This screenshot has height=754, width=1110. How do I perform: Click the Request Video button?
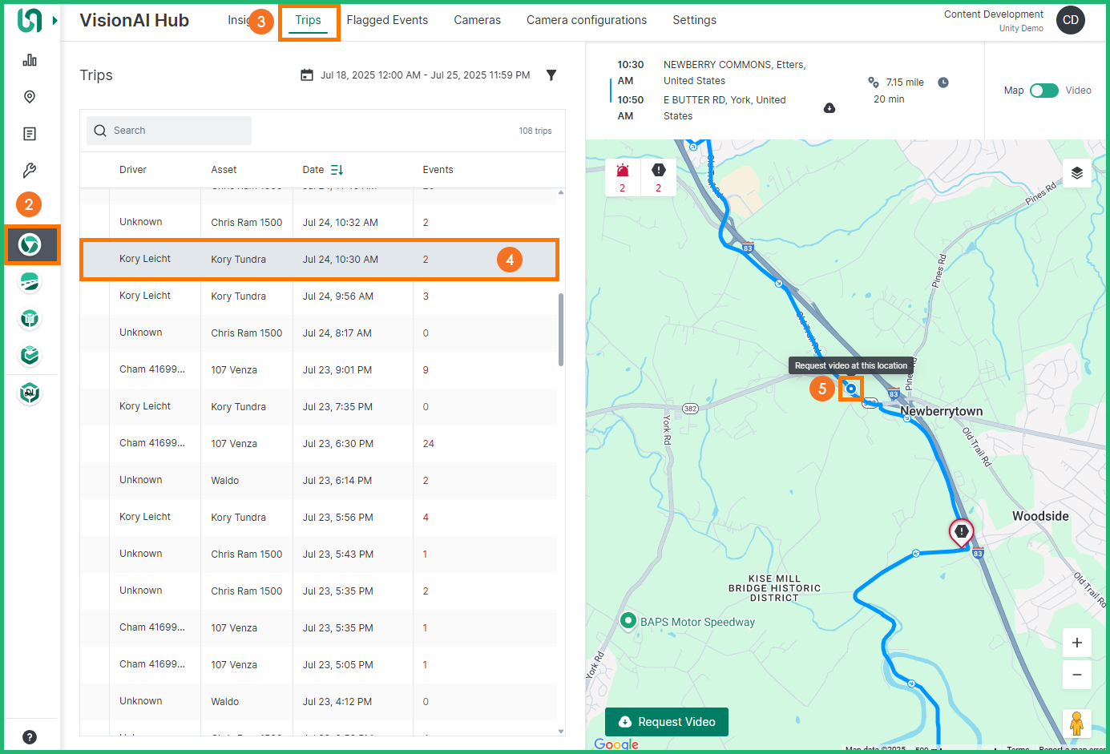click(x=667, y=722)
